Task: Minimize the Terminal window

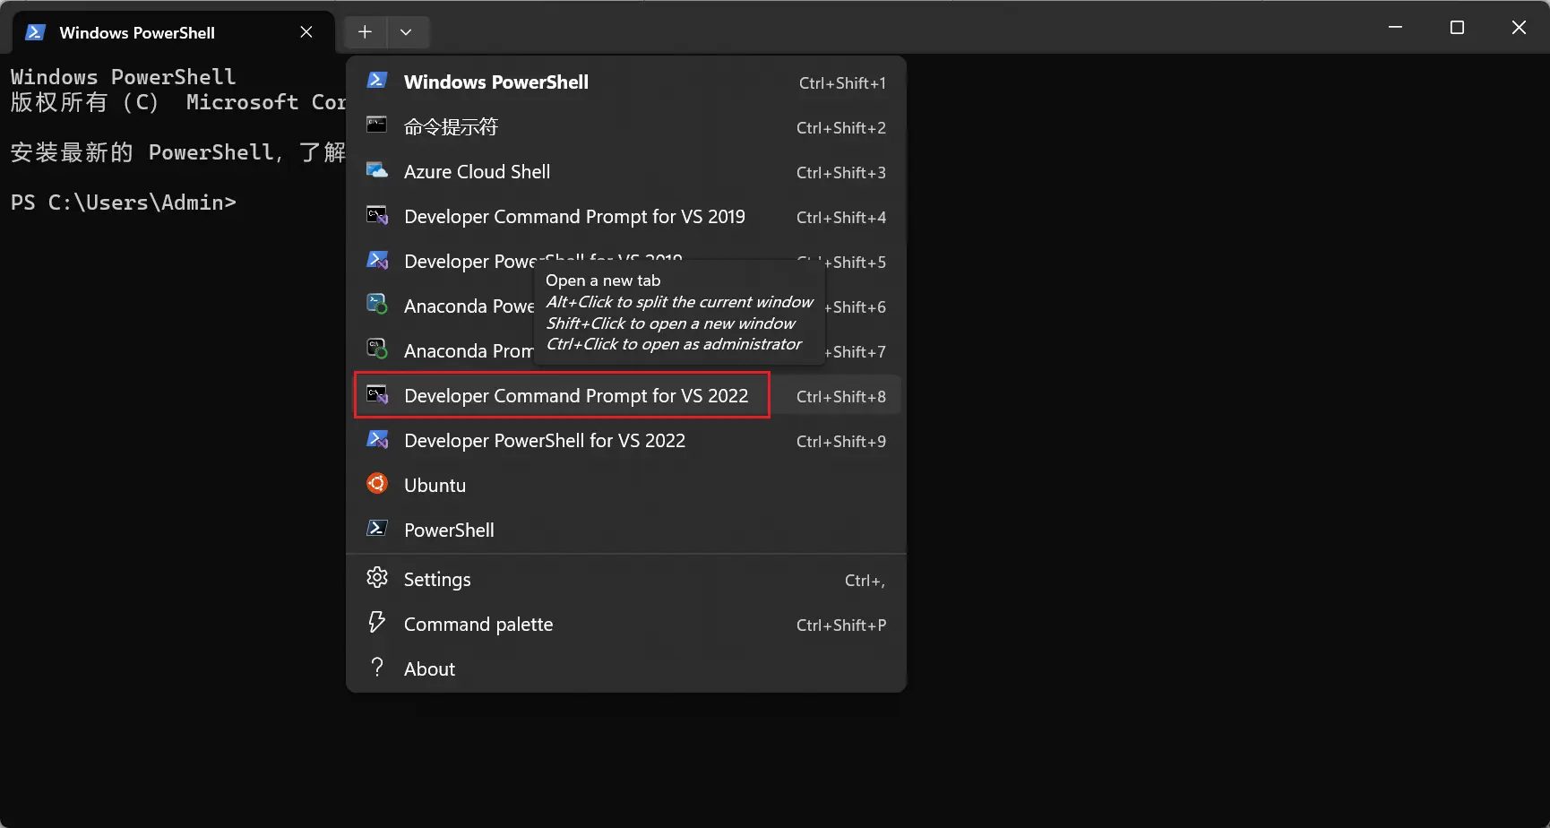Action: (1395, 28)
